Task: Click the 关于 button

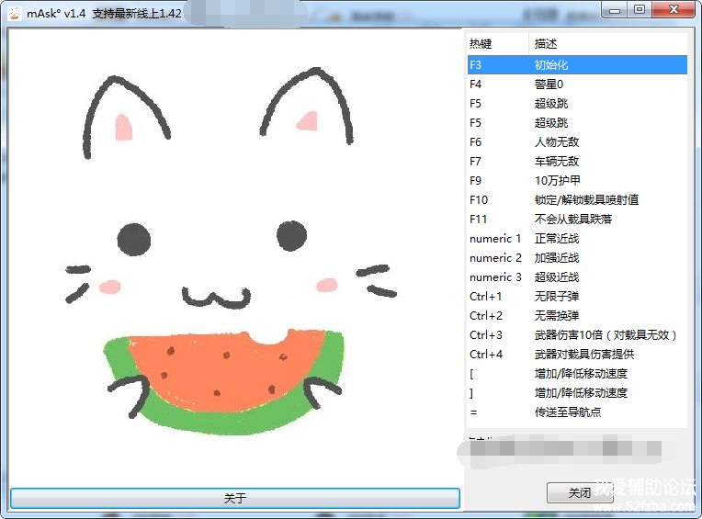Action: click(235, 498)
